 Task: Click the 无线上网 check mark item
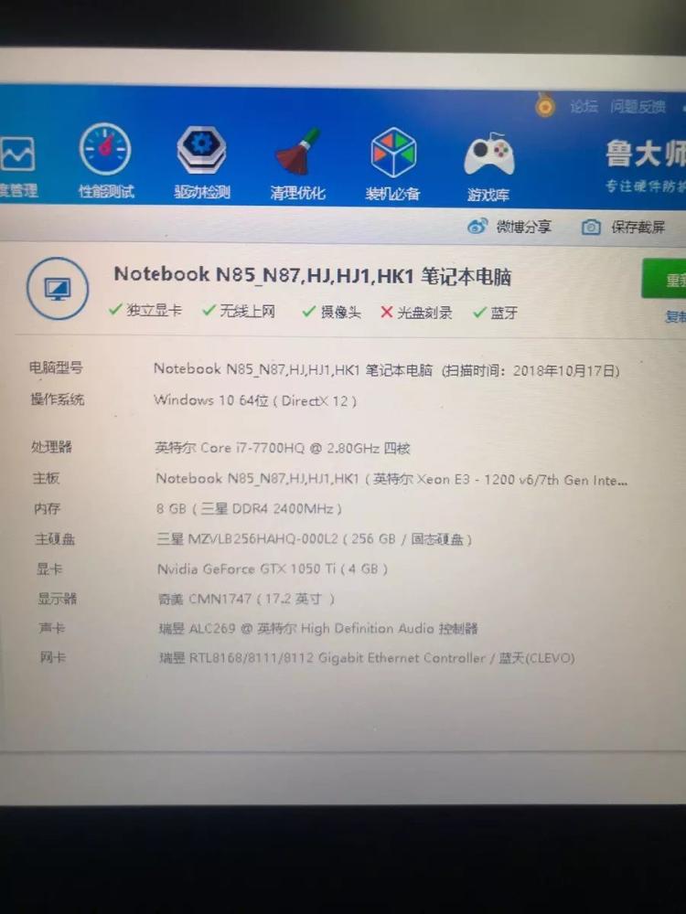point(238,311)
